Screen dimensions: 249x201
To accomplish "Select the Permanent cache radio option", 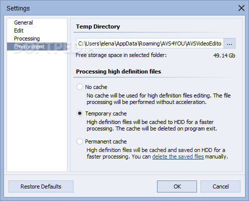I will pyautogui.click(x=79, y=141).
